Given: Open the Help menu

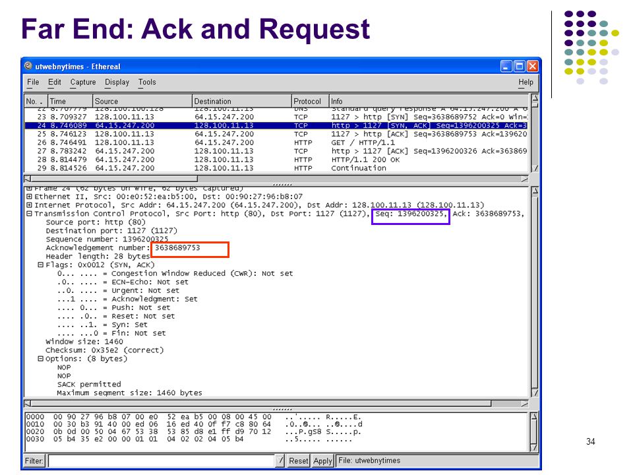Looking at the screenshot, I should click(x=526, y=82).
